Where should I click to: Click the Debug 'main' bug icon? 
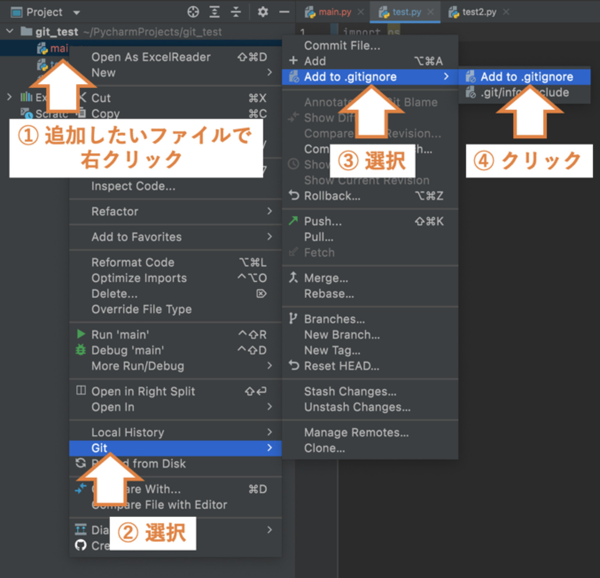pos(81,350)
